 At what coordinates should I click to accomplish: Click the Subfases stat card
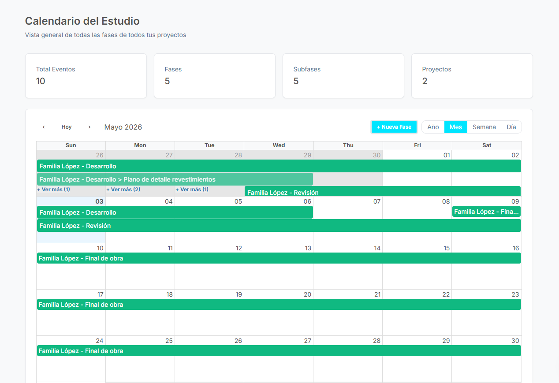point(343,76)
